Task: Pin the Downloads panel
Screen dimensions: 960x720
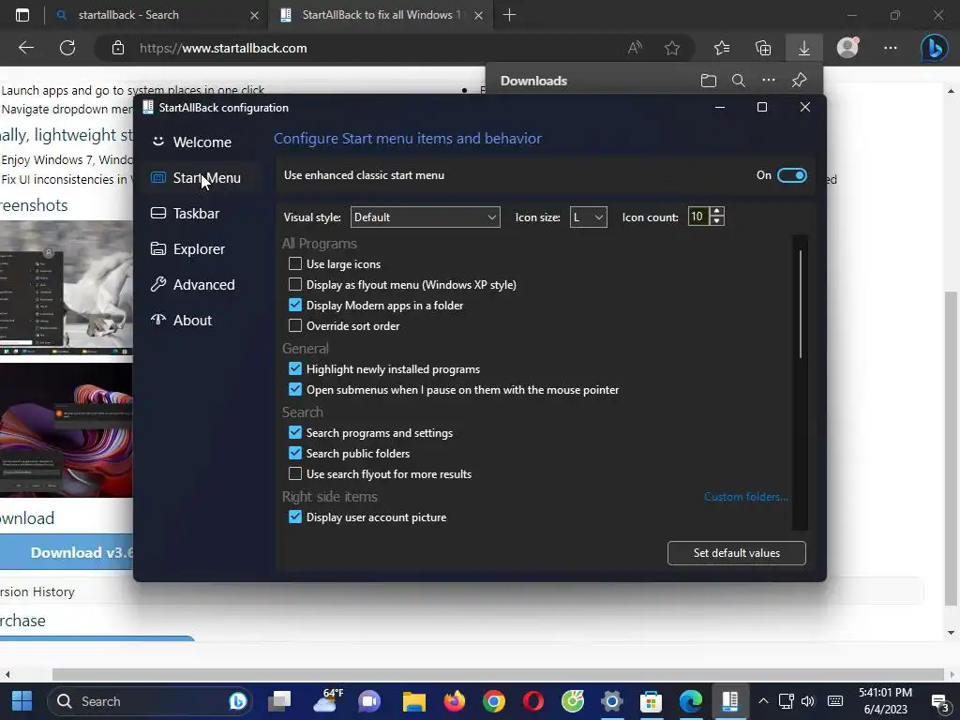Action: (x=799, y=81)
